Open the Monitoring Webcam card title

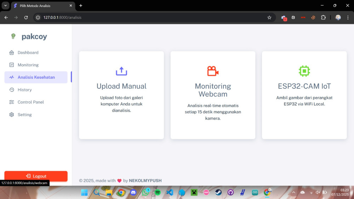click(x=213, y=90)
